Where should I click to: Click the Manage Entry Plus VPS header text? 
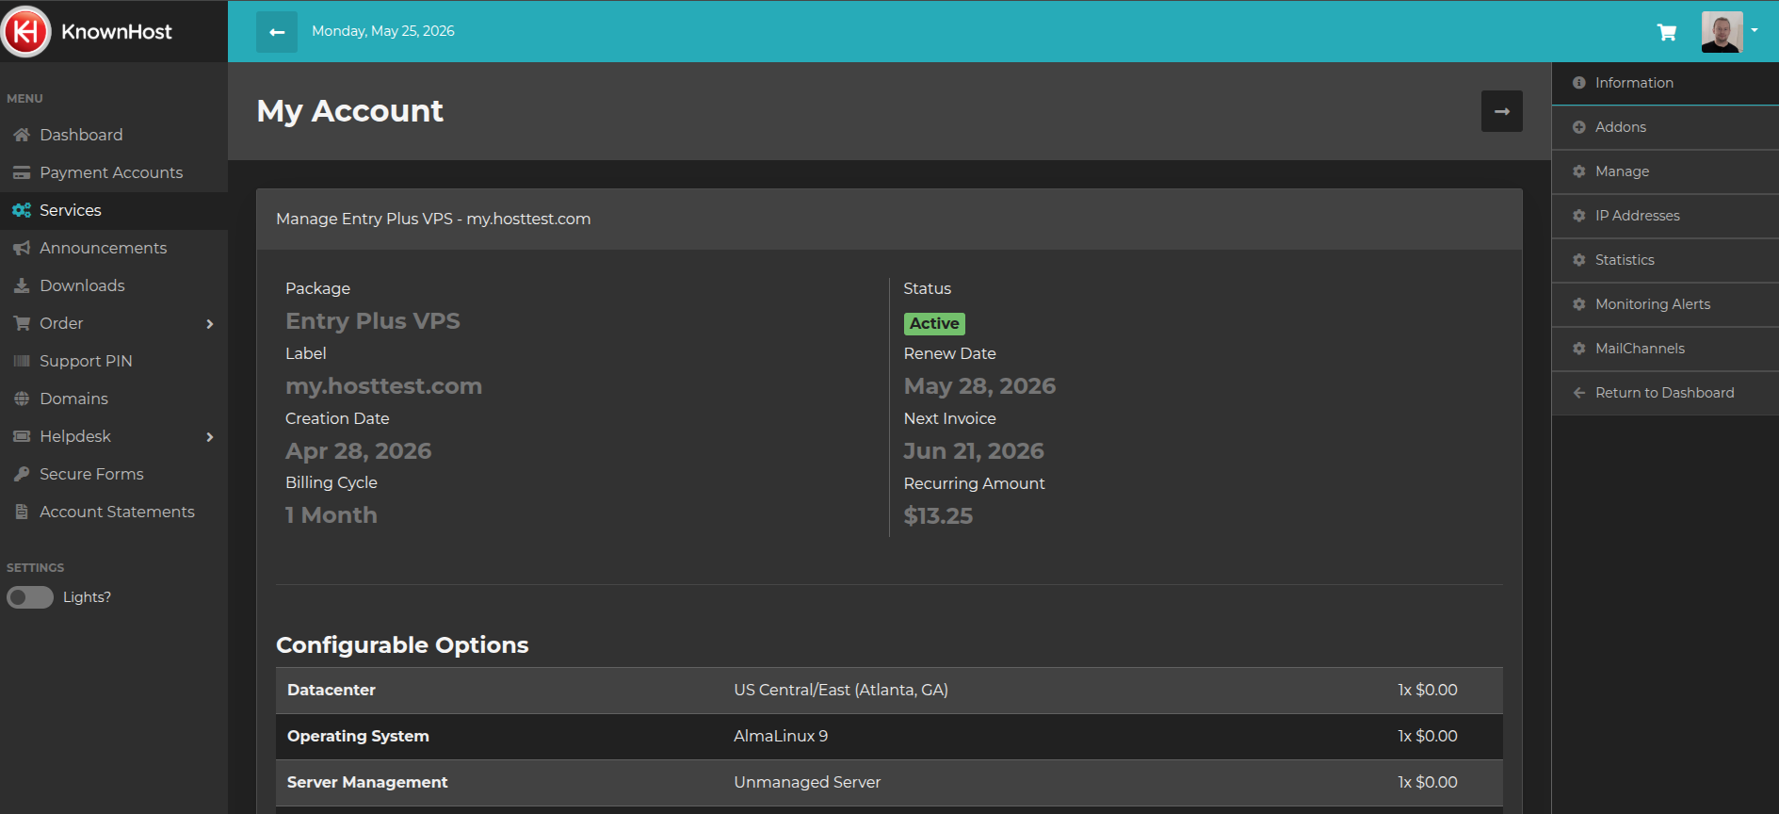click(433, 219)
